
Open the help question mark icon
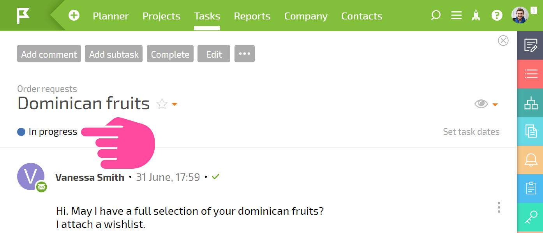pyautogui.click(x=497, y=16)
